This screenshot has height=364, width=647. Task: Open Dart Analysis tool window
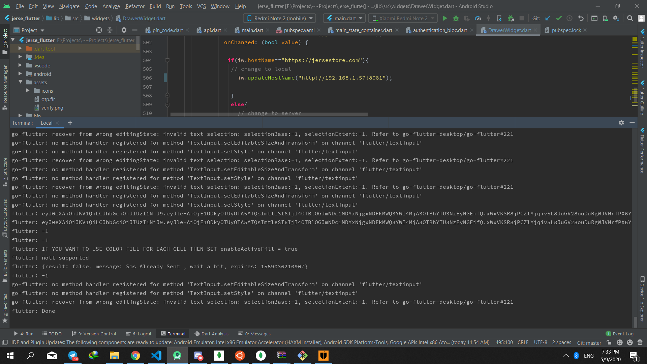point(211,334)
